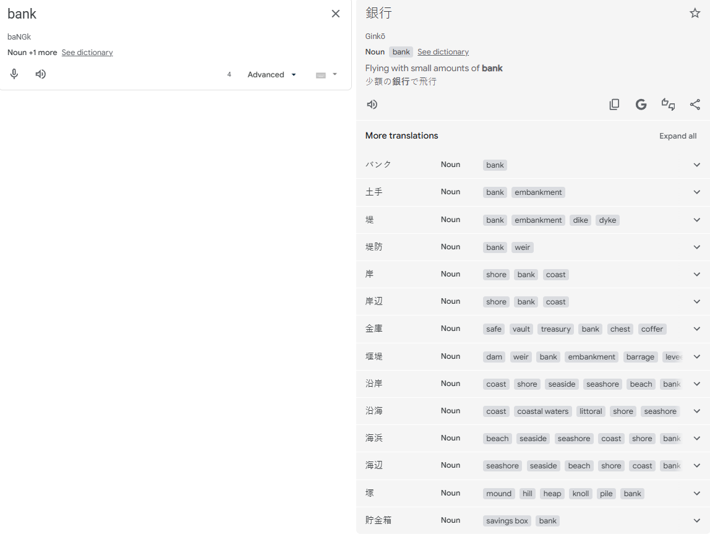Open the Advanced dropdown menu
This screenshot has height=537, width=710.
pyautogui.click(x=272, y=75)
